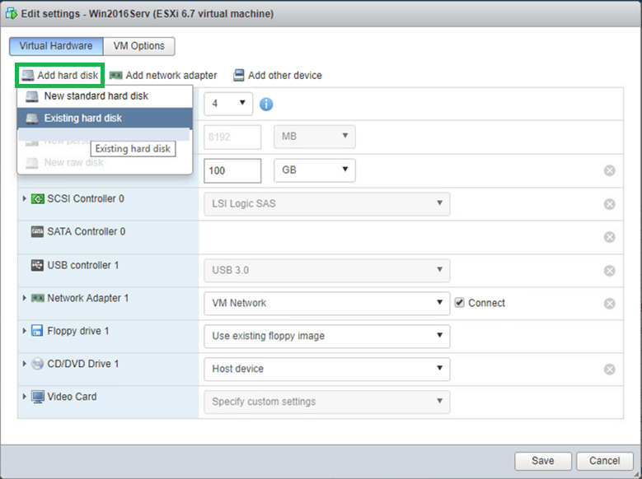Screen dimensions: 642x479
Task: Click the Video Card monitor icon
Action: coord(38,397)
